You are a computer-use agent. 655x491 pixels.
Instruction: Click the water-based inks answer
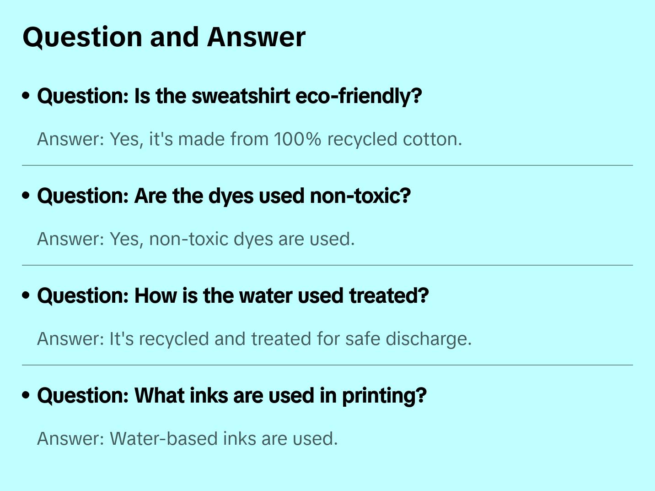tap(187, 439)
